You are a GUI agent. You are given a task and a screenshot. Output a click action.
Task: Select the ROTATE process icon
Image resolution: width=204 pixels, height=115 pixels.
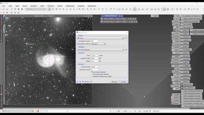(176, 97)
